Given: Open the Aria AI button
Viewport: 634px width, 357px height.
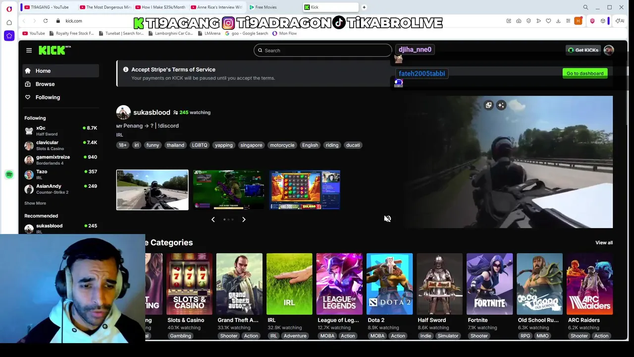Looking at the screenshot, I should coord(620,21).
